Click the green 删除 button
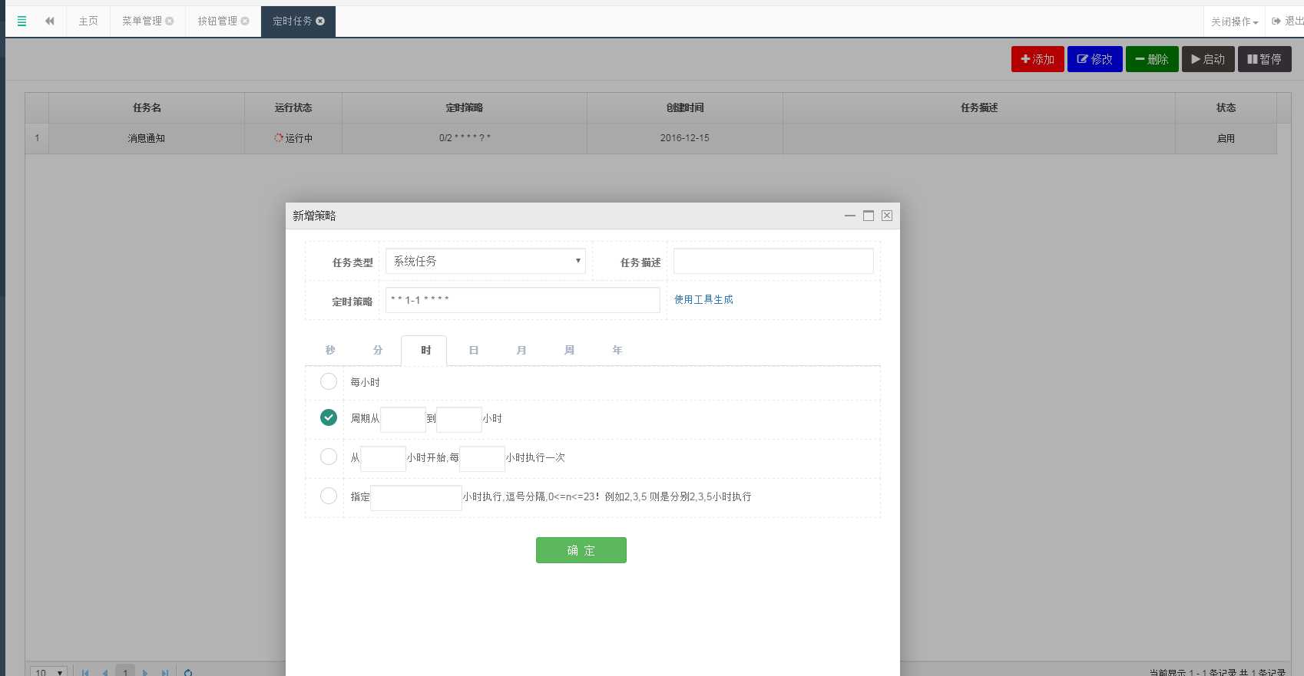This screenshot has width=1304, height=676. 1152,59
